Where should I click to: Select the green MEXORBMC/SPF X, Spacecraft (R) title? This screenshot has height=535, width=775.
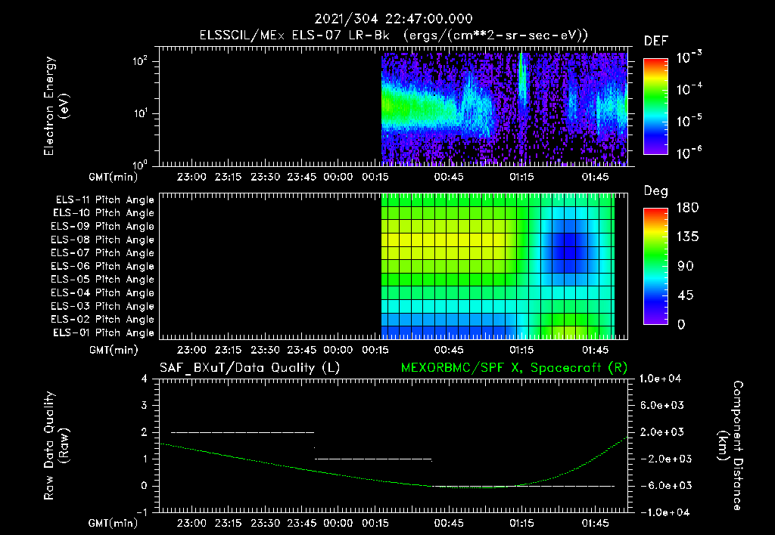click(x=514, y=368)
